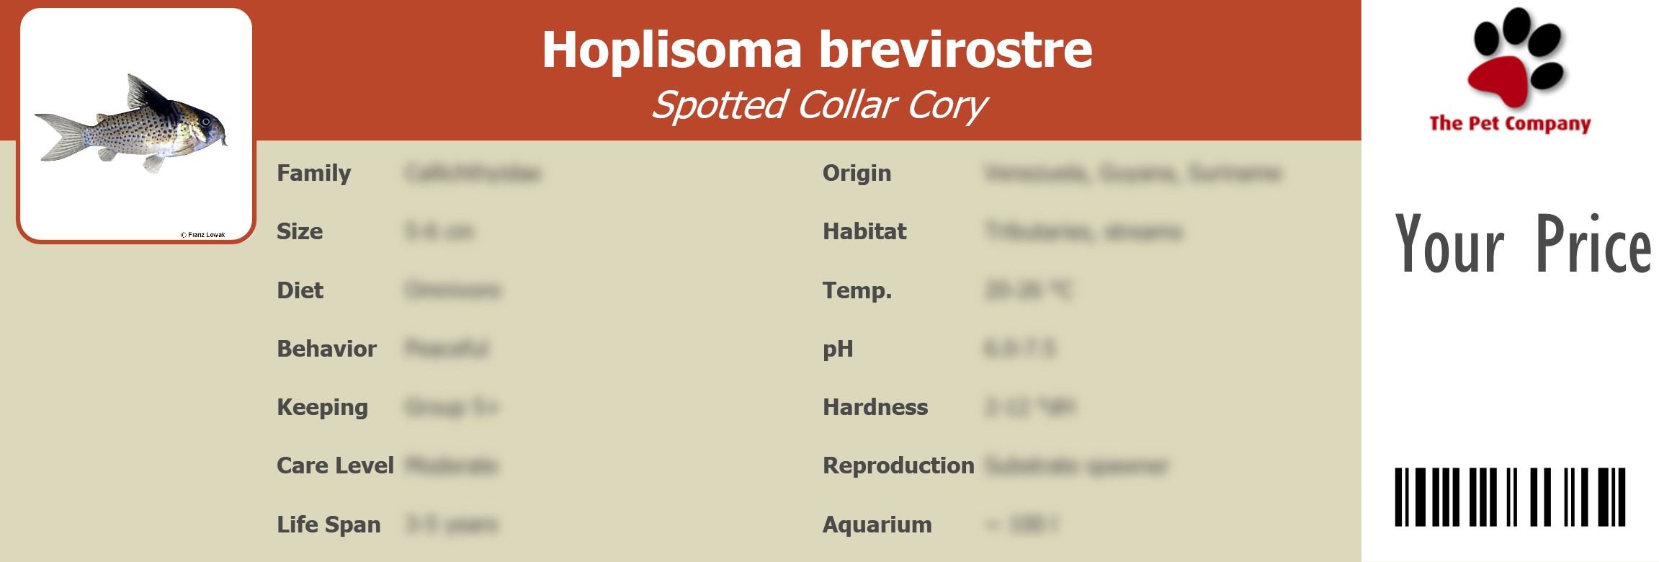Click the Life Span label
Screen dimensions: 1659x562
click(x=328, y=525)
